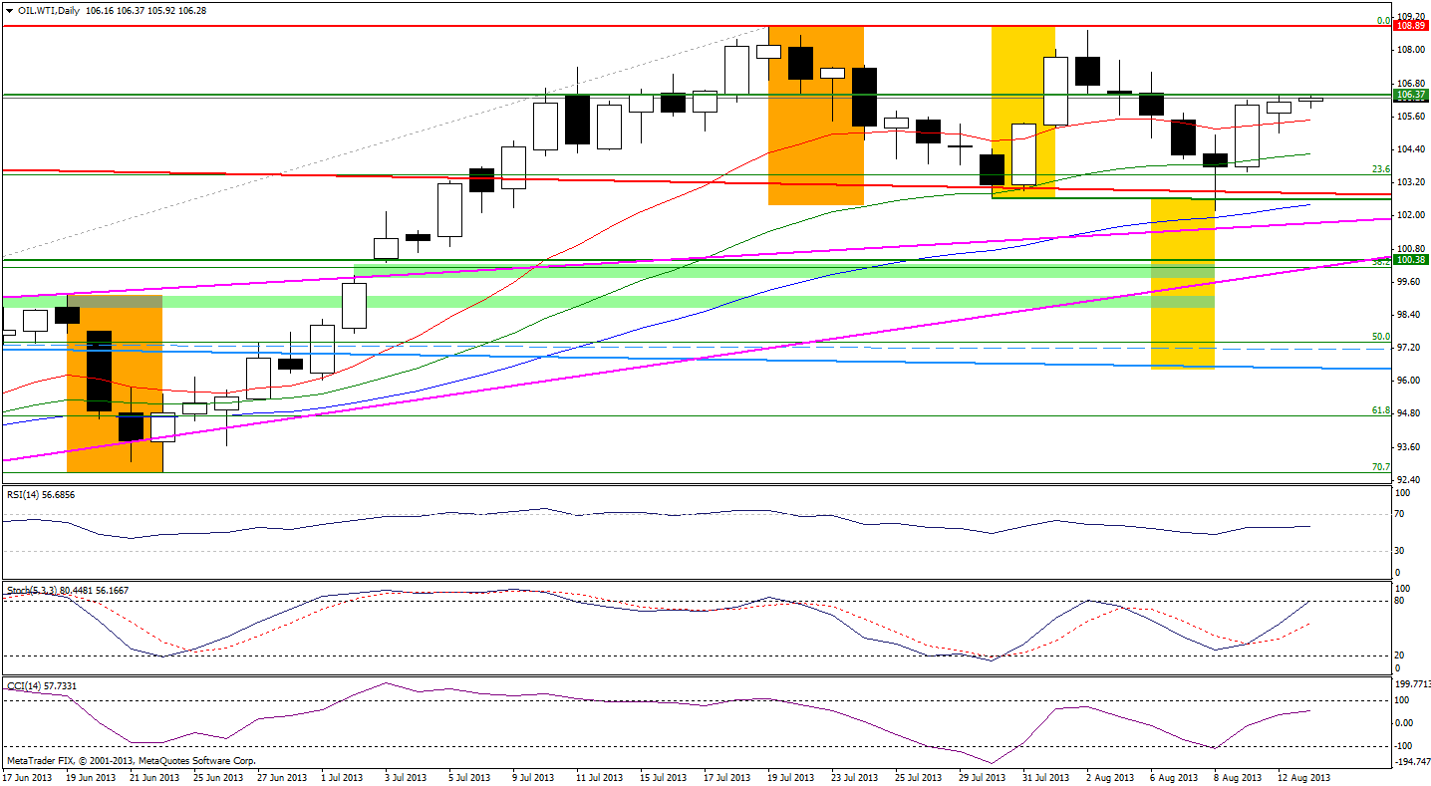Select the red horizontal line at 108.89
The height and width of the screenshot is (786, 1431).
coord(698,27)
